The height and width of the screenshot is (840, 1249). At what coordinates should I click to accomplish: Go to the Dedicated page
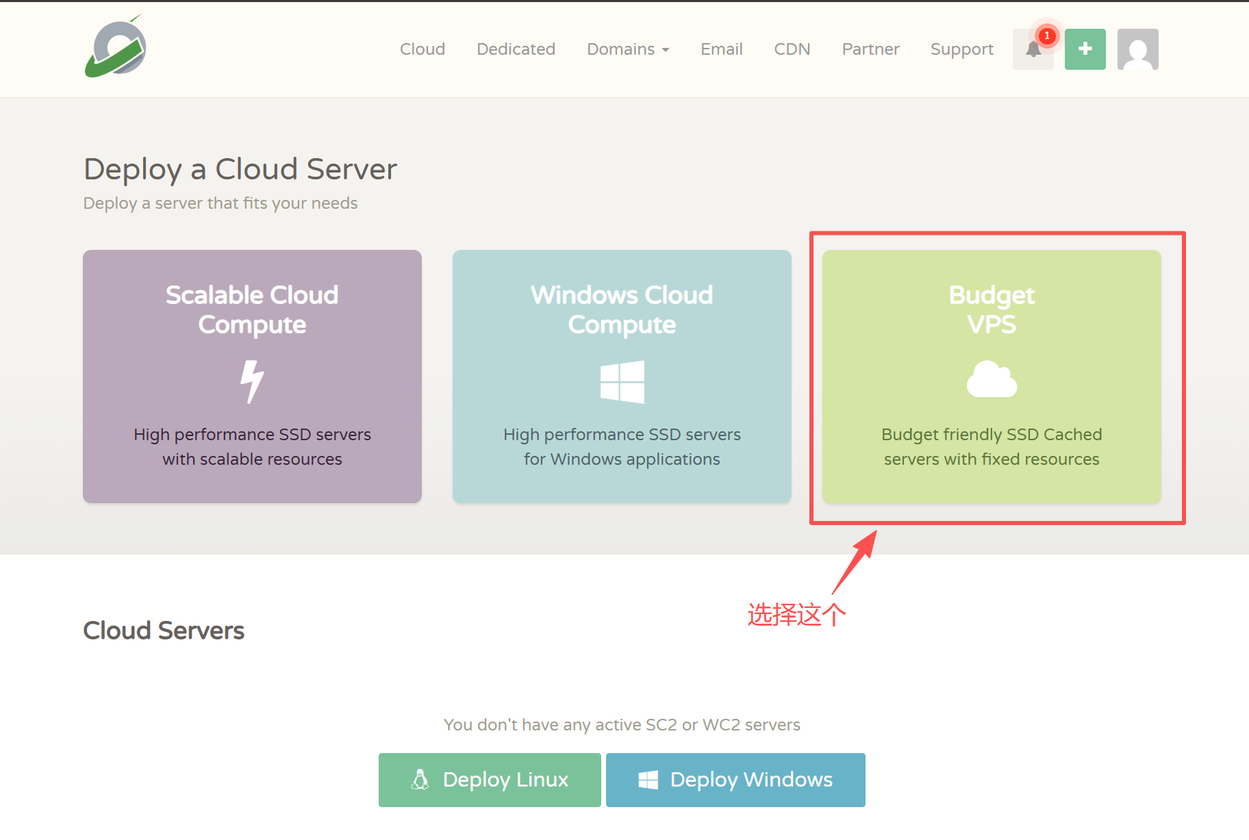[516, 49]
